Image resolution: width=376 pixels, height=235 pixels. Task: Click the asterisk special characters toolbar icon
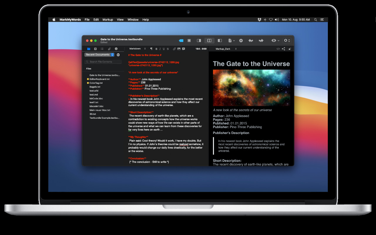(241, 41)
